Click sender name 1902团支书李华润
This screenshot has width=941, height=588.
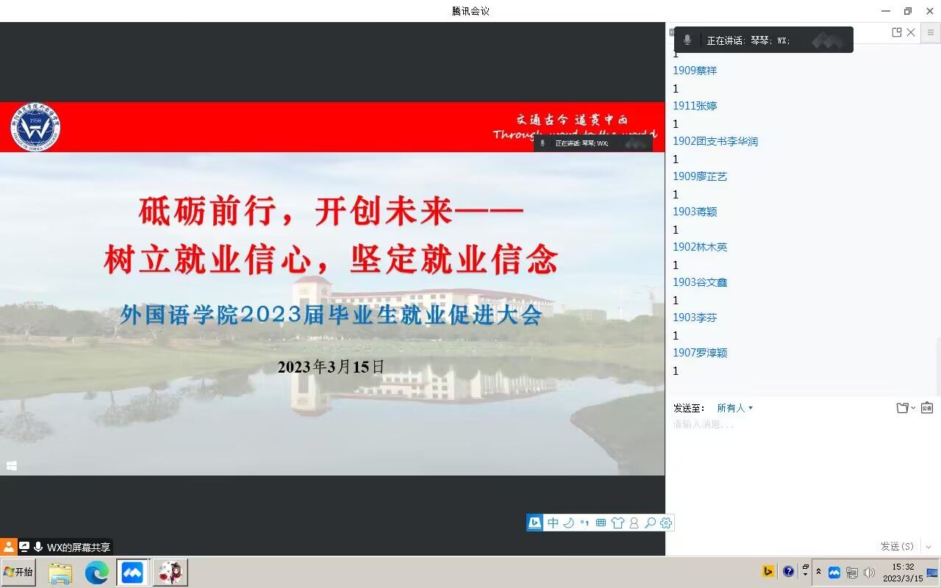coord(715,141)
